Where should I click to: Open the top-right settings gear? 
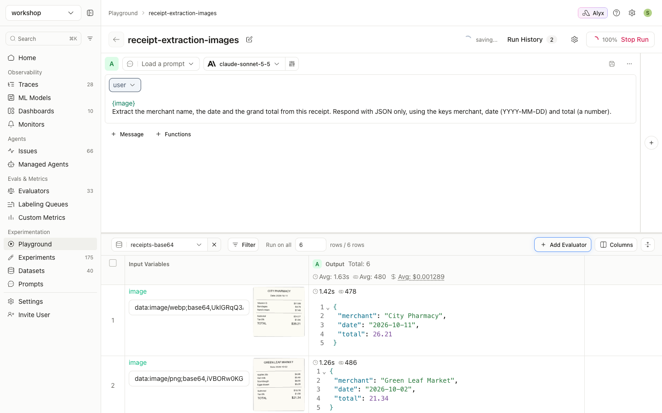click(x=632, y=13)
